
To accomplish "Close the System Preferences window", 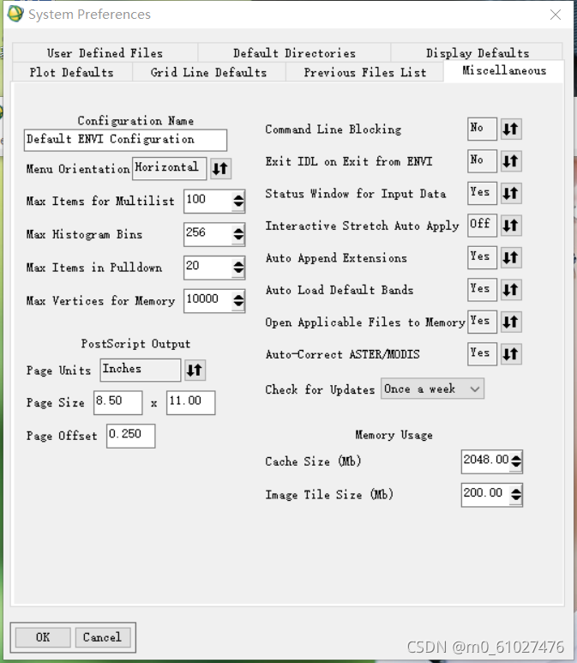I will coord(556,15).
